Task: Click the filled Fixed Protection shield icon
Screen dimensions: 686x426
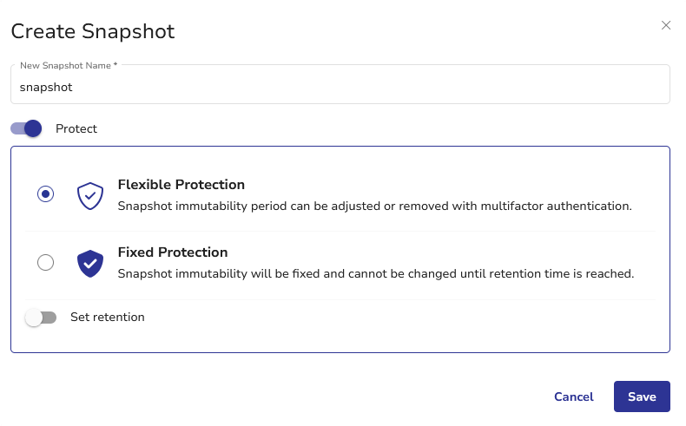Action: (x=90, y=263)
